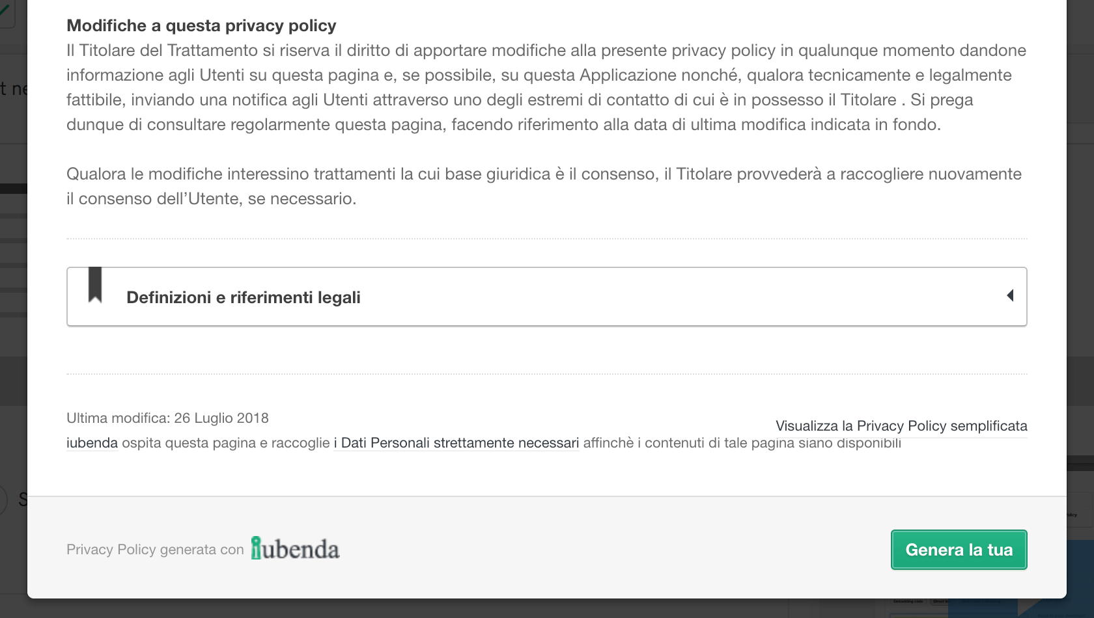Select the dimmed 'Direct link' tab
Viewport: 1094px width, 618px height.
940,601
